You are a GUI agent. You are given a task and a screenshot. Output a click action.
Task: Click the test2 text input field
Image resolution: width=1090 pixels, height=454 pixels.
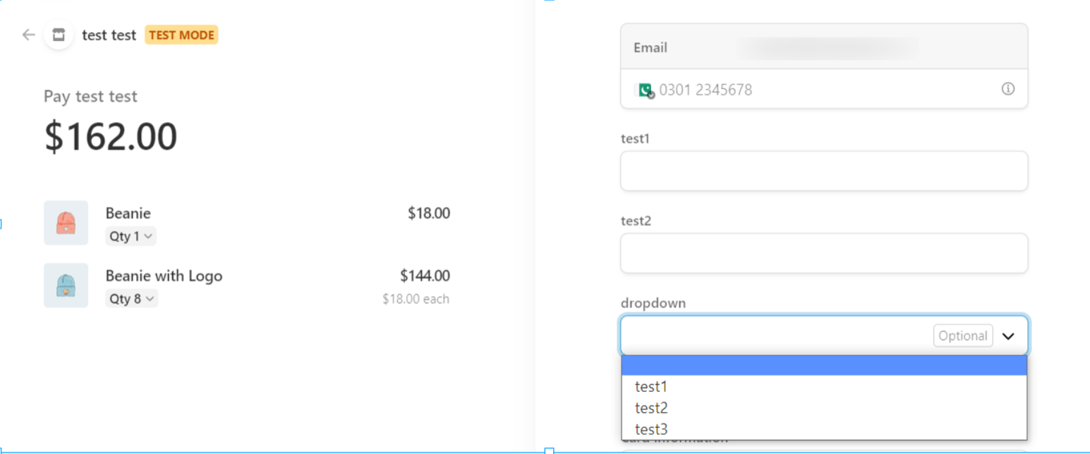(x=823, y=253)
